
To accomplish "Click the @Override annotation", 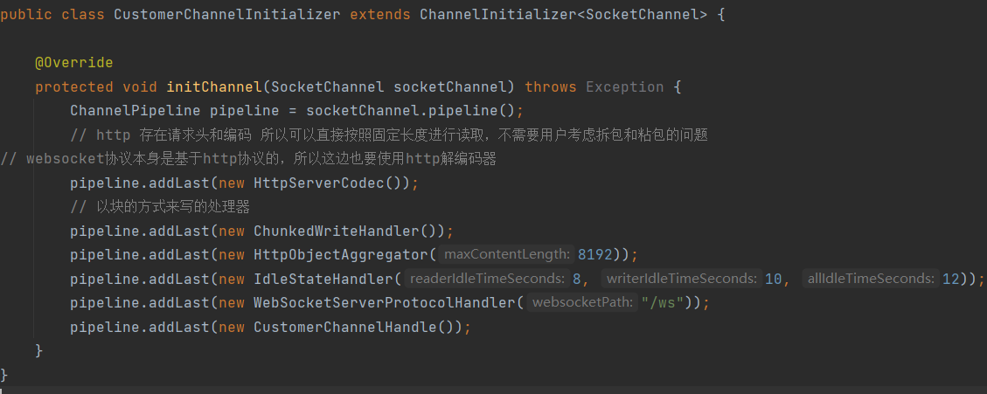I will point(73,63).
